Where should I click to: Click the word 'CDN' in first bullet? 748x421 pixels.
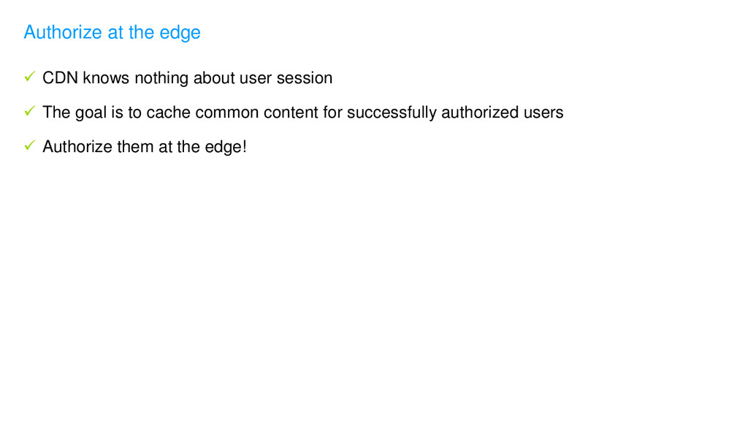point(60,77)
